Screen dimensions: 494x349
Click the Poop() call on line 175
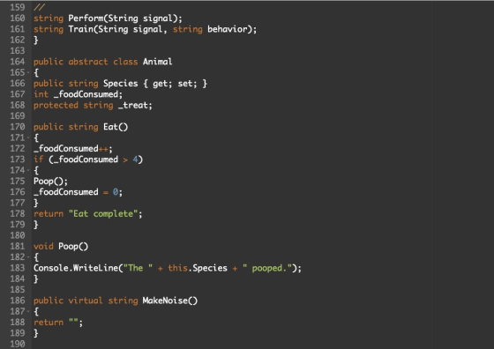coord(50,182)
